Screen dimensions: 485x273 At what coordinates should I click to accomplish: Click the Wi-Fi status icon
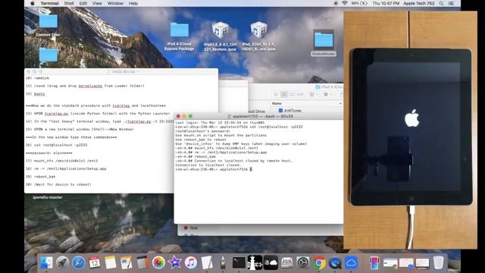pos(344,3)
